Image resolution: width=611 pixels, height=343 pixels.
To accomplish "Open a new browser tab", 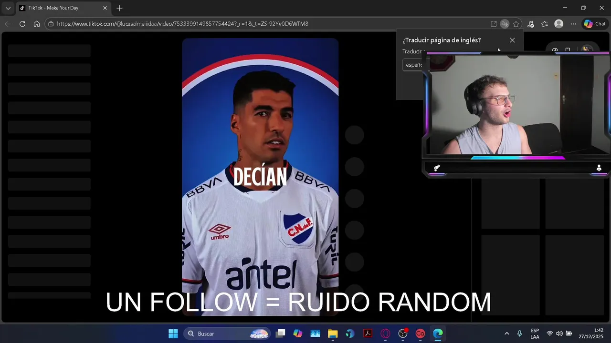I will (119, 8).
